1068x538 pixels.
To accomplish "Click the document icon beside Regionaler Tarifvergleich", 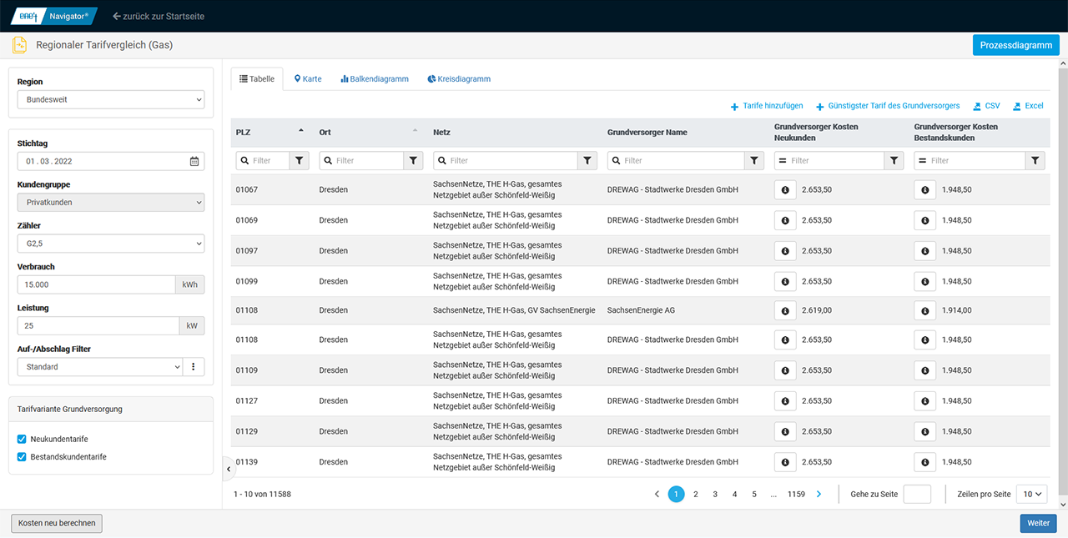I will coord(19,45).
